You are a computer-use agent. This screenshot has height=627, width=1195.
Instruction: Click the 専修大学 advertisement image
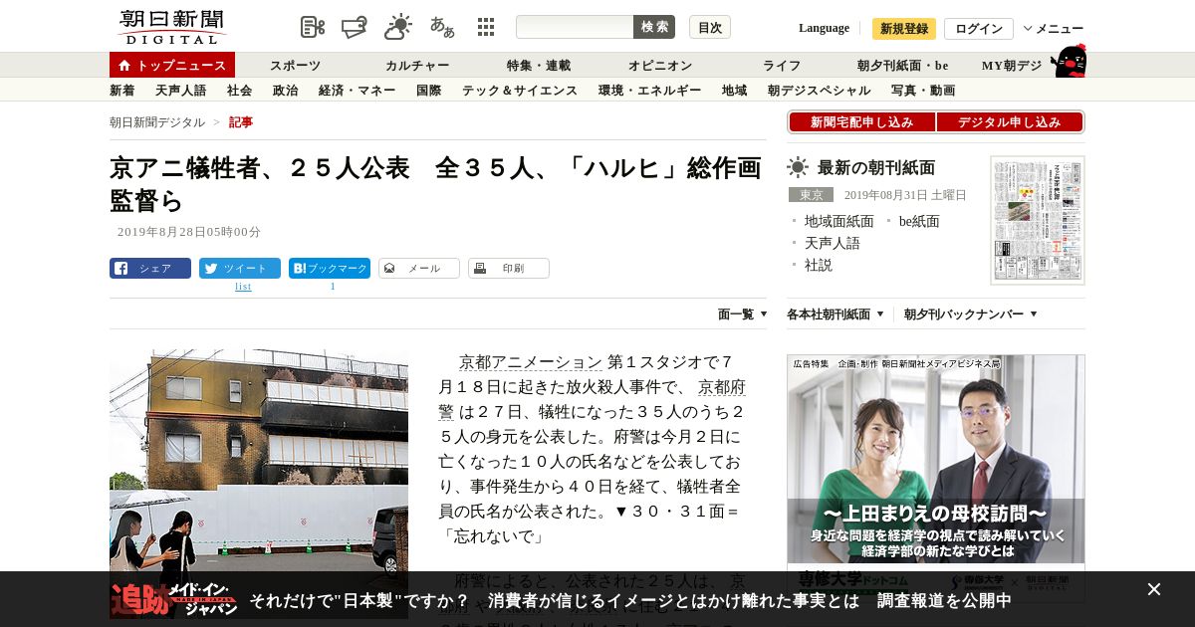[x=936, y=463]
